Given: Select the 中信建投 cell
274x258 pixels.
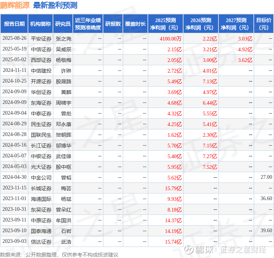Looking at the screenshot, I should click(x=41, y=71).
